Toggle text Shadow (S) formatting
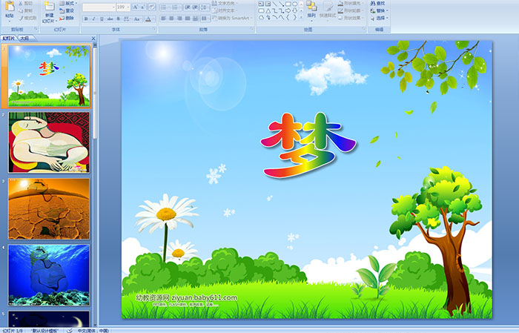 click(x=118, y=19)
